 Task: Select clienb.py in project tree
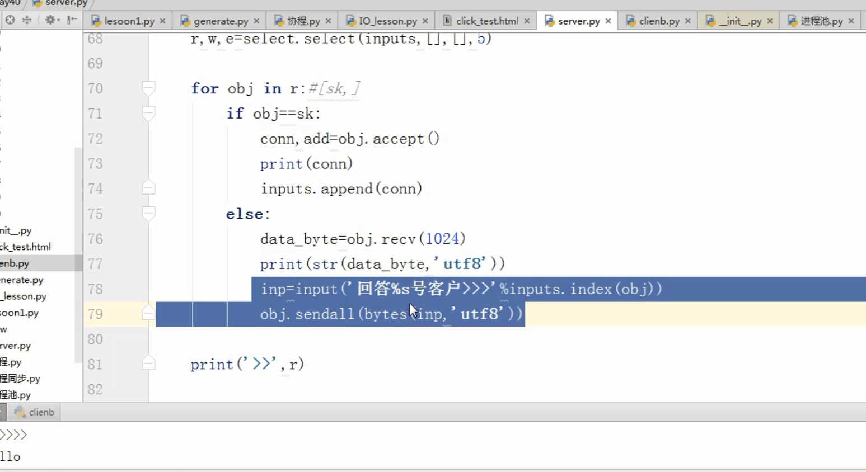[15, 263]
